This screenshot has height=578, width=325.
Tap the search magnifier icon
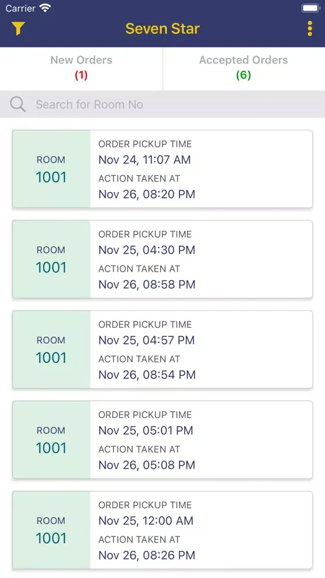[18, 104]
